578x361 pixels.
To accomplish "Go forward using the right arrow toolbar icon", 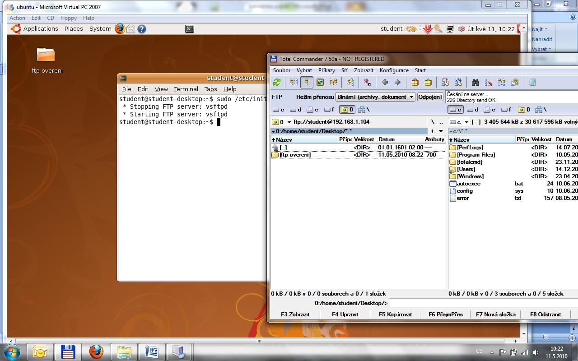I will pos(397,82).
